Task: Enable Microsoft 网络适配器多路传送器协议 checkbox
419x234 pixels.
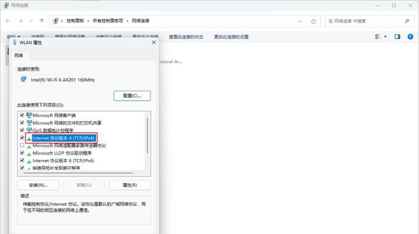Action: (22, 145)
